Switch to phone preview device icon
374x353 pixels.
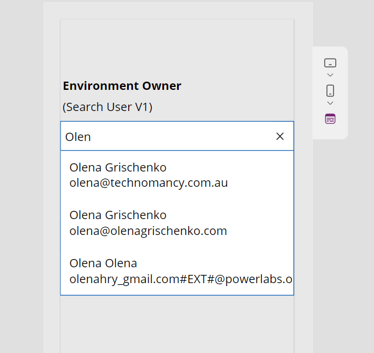[x=330, y=91]
